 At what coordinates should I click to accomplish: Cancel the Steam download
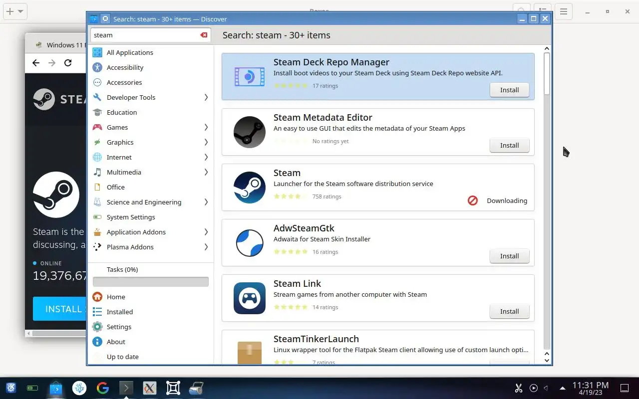[473, 200]
